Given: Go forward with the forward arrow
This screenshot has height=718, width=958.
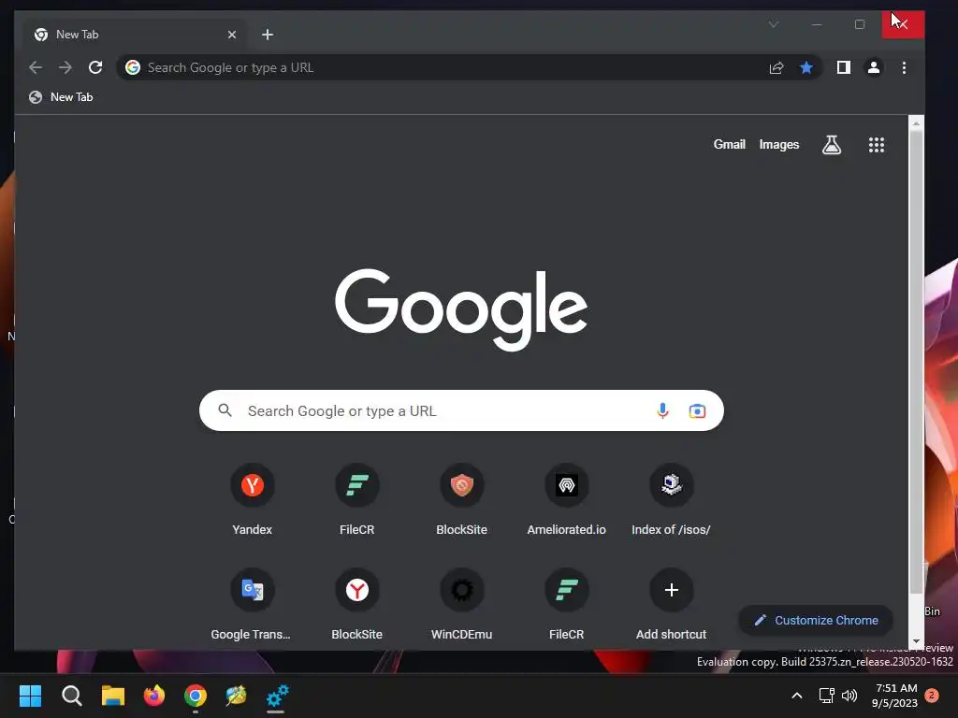Looking at the screenshot, I should tap(65, 67).
